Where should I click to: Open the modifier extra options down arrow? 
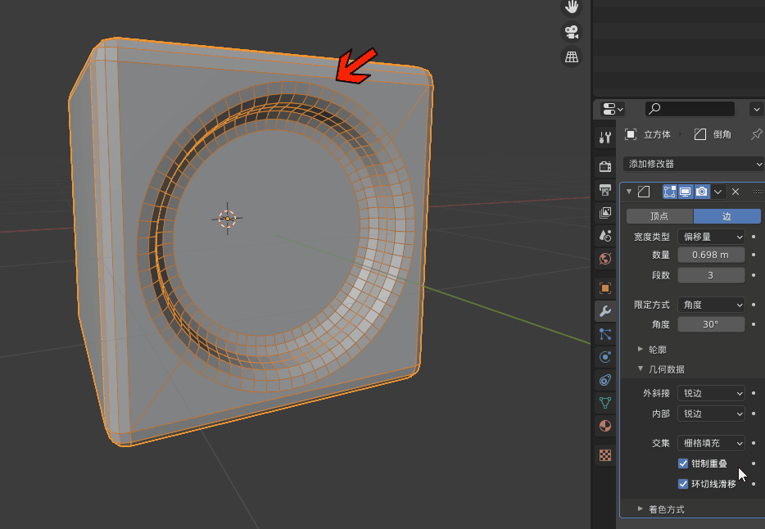(717, 192)
